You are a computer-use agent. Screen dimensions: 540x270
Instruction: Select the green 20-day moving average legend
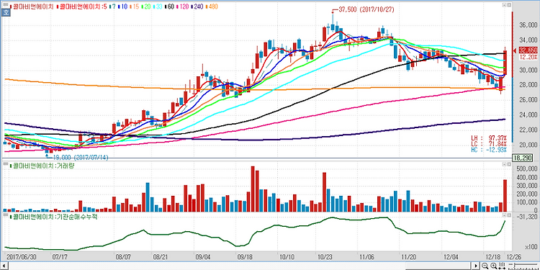pos(147,6)
